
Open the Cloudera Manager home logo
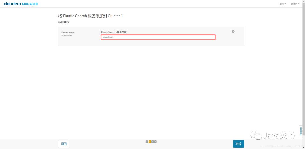coord(21,4)
